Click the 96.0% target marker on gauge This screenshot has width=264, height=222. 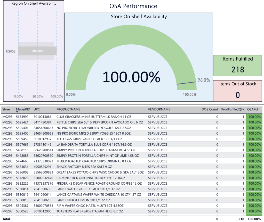pyautogui.click(x=186, y=83)
